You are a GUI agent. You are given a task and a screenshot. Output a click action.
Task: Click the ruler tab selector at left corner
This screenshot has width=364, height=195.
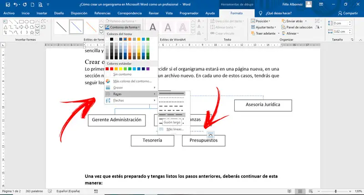(3, 45)
